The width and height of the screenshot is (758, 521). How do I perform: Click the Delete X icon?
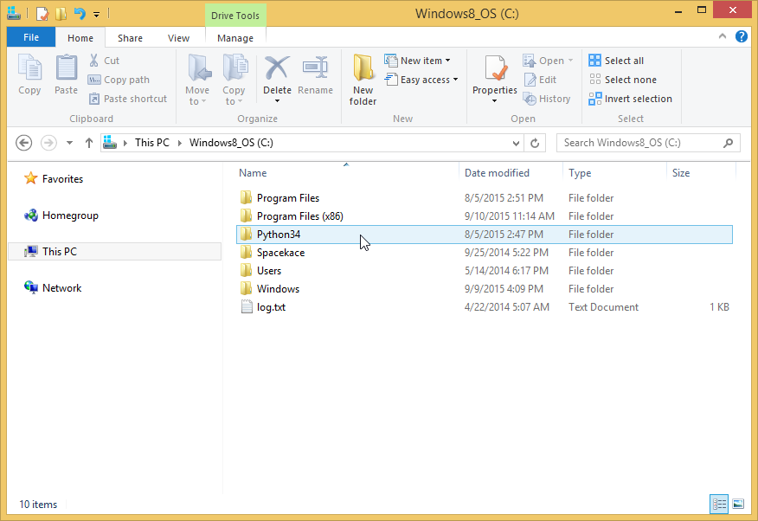point(277,68)
